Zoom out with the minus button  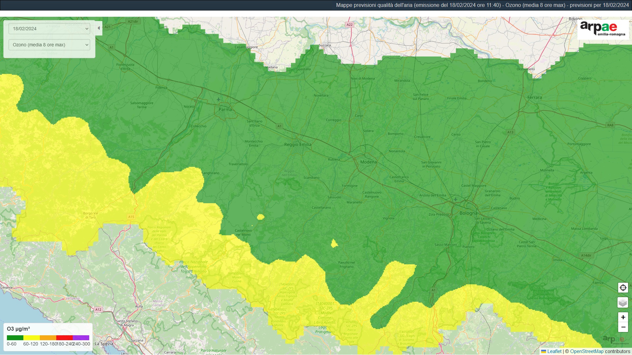coord(623,327)
